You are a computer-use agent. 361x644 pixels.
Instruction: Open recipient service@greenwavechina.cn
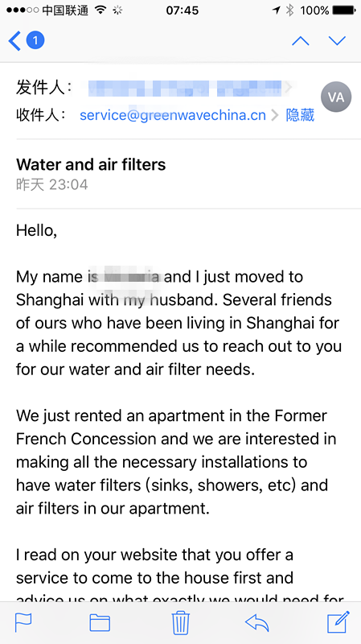[x=173, y=115]
